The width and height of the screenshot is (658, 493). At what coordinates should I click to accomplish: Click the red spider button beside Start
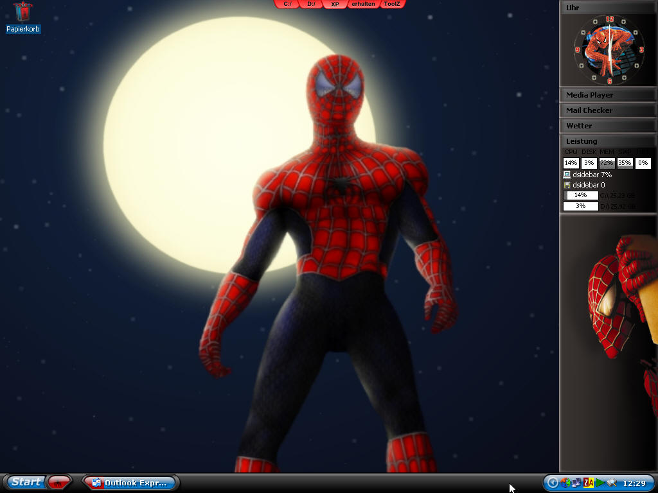58,483
